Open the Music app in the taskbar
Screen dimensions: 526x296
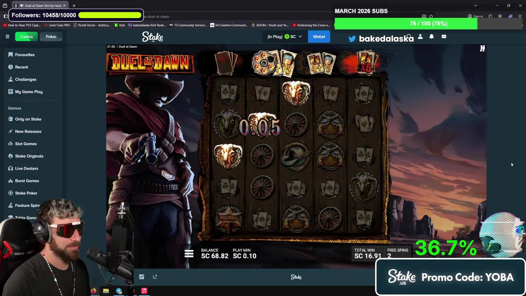[x=144, y=291]
